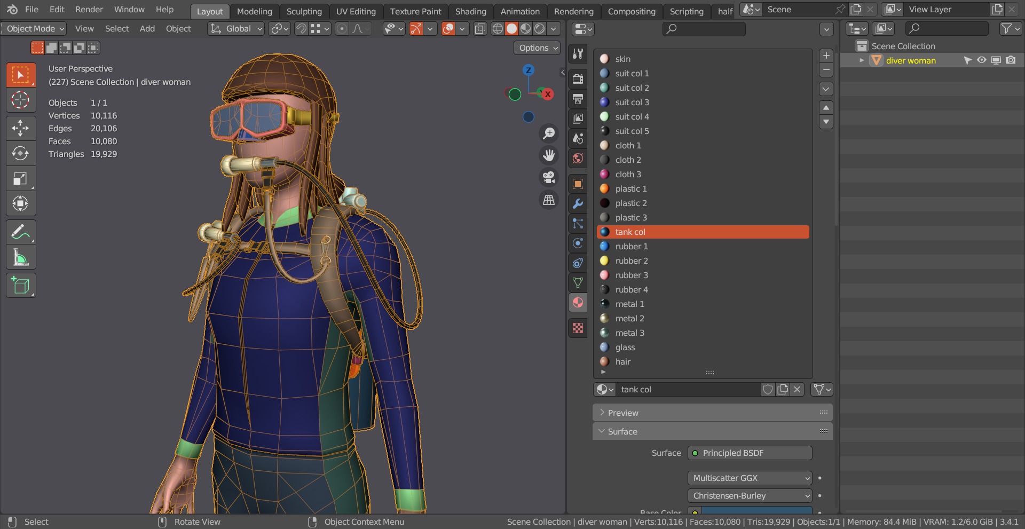This screenshot has height=529, width=1025.
Task: Expand the Preview panel
Action: pyautogui.click(x=712, y=413)
